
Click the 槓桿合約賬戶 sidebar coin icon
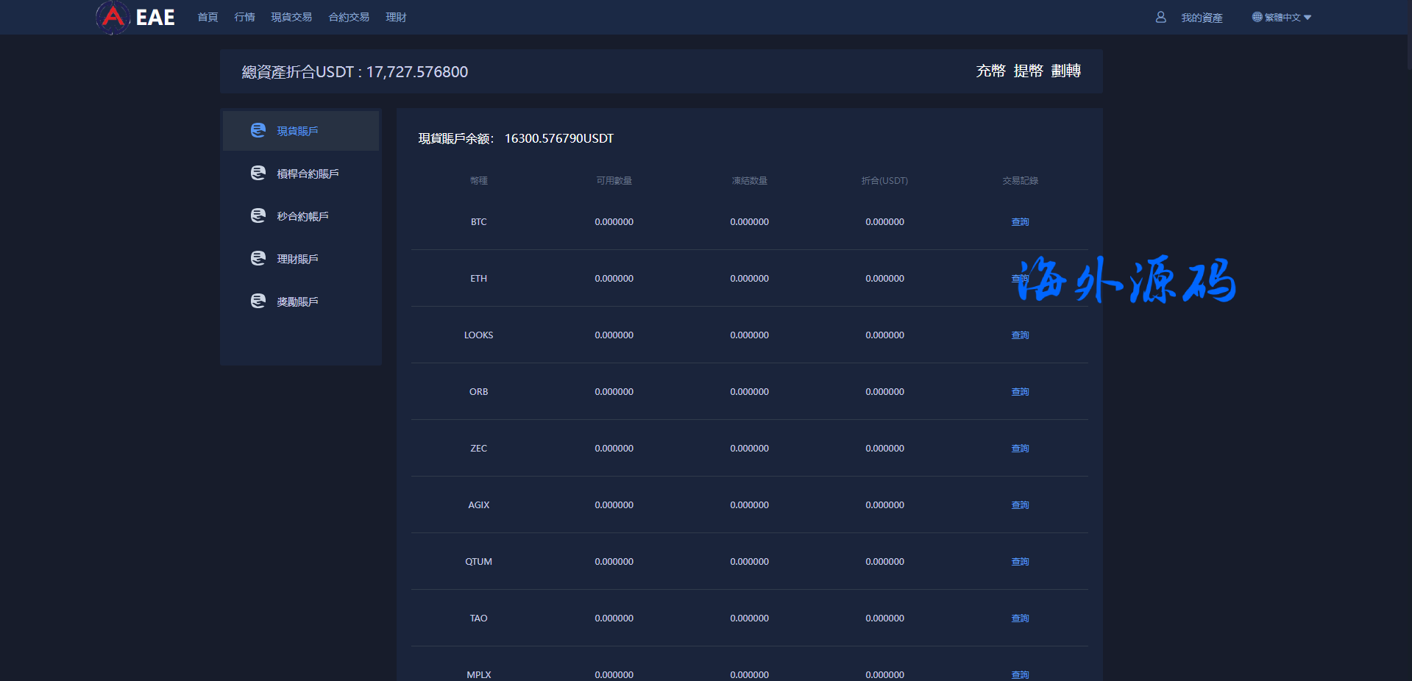[x=258, y=173]
